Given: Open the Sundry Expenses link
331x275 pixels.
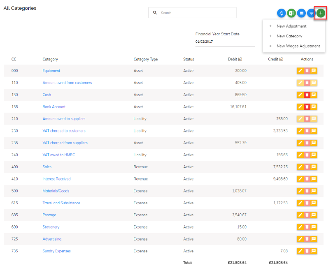Looking at the screenshot, I should point(56,251).
